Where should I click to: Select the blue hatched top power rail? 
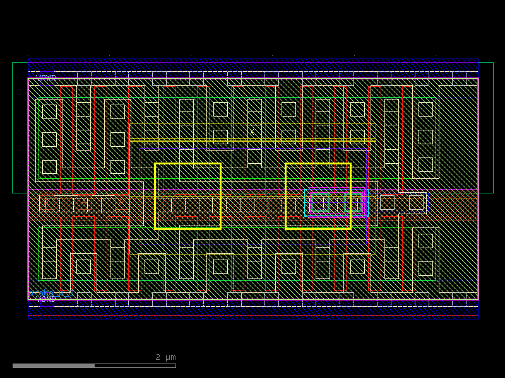click(x=252, y=66)
